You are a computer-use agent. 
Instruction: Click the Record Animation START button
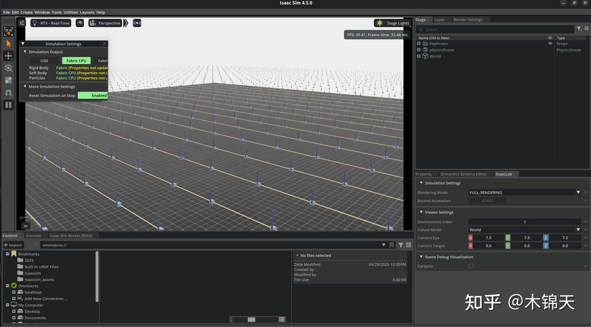488,201
